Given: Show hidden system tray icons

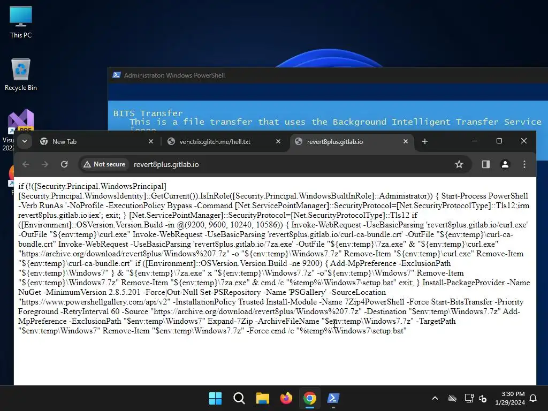Looking at the screenshot, I should (x=435, y=398).
